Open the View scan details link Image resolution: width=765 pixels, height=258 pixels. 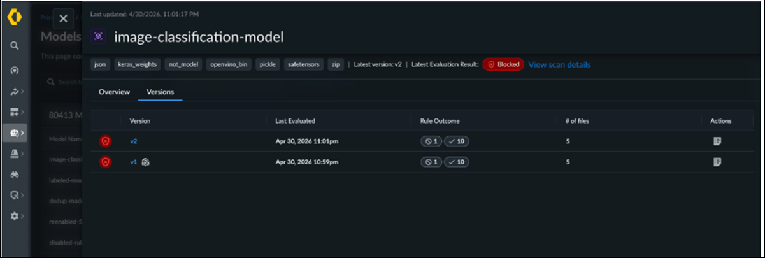[559, 64]
